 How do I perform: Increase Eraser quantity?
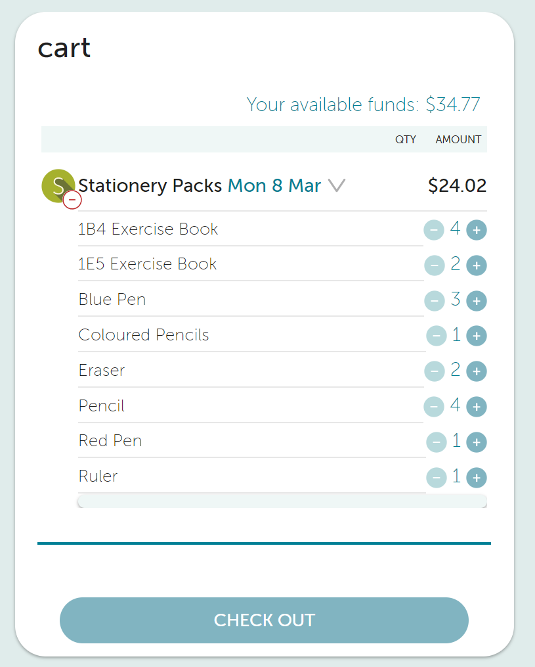(477, 371)
